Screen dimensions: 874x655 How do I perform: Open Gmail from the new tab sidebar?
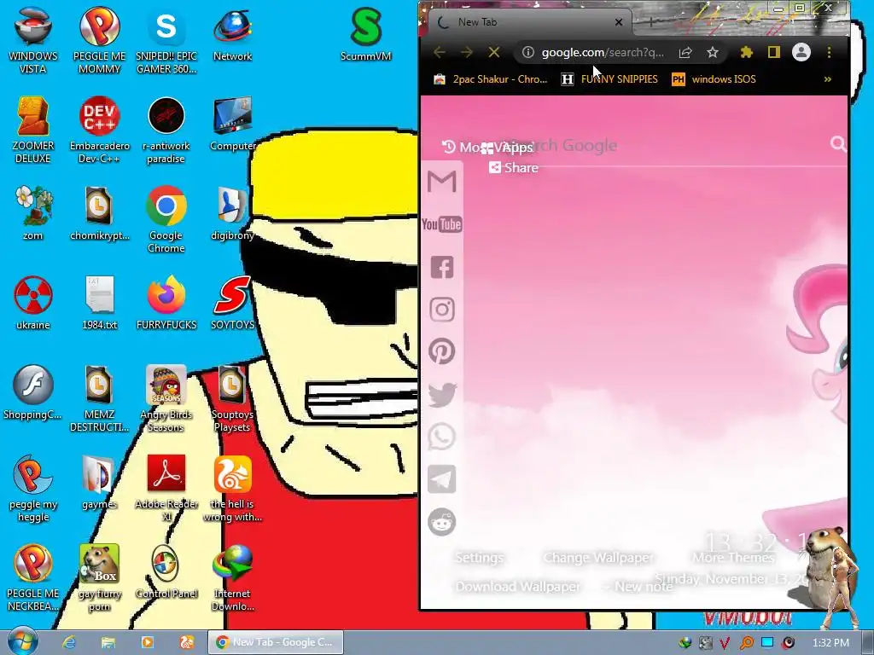pyautogui.click(x=442, y=182)
